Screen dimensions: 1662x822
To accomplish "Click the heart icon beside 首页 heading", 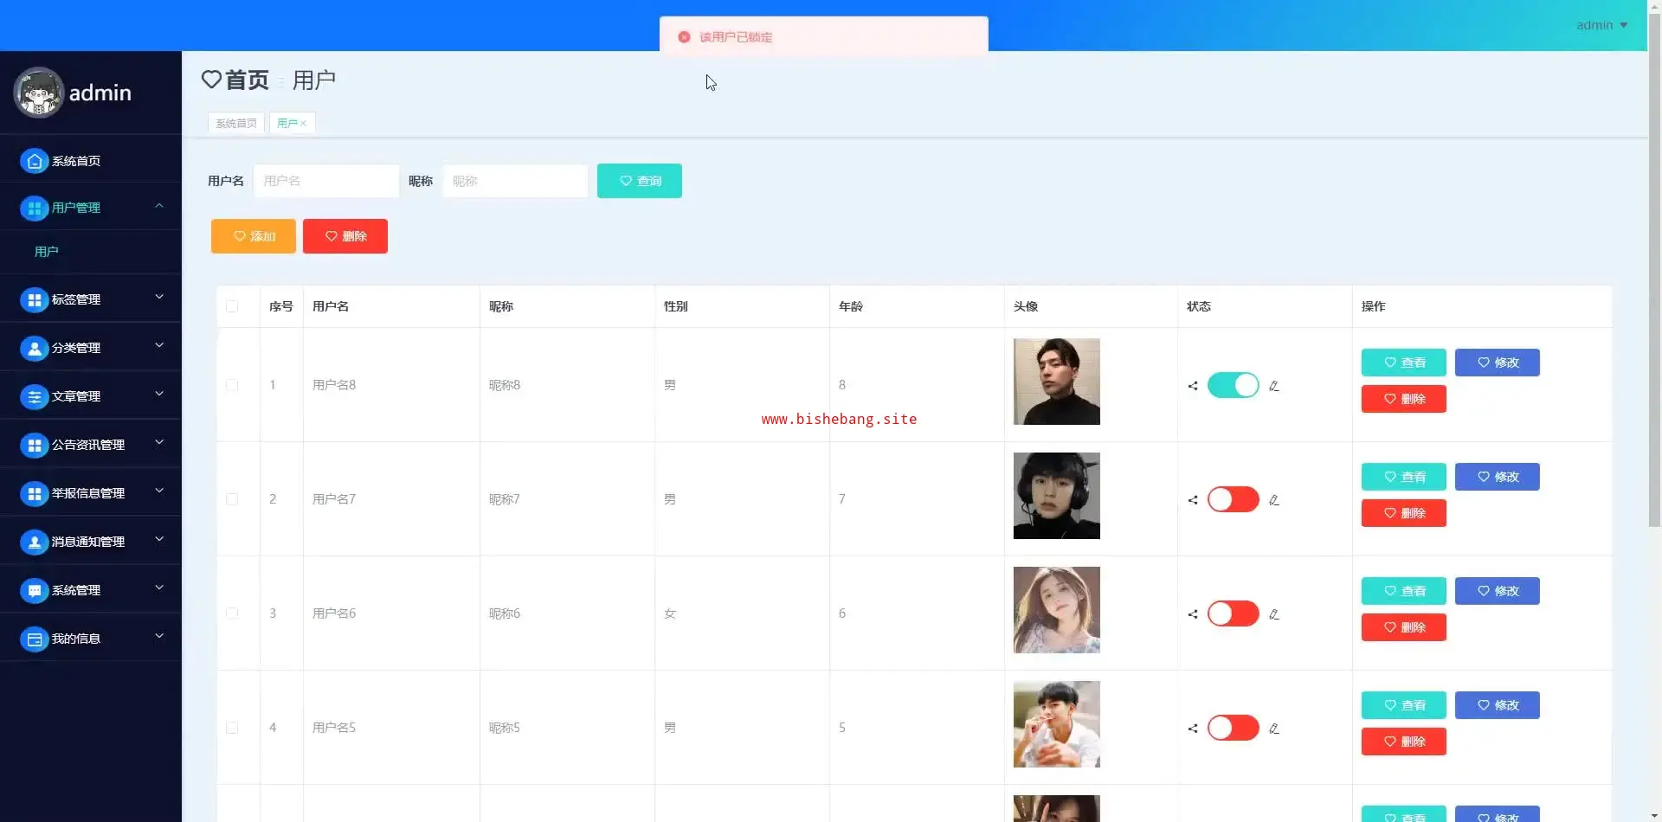I will coord(211,80).
